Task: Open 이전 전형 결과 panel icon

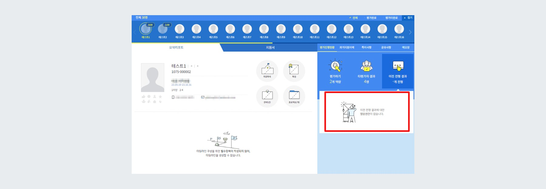Action: click(398, 66)
